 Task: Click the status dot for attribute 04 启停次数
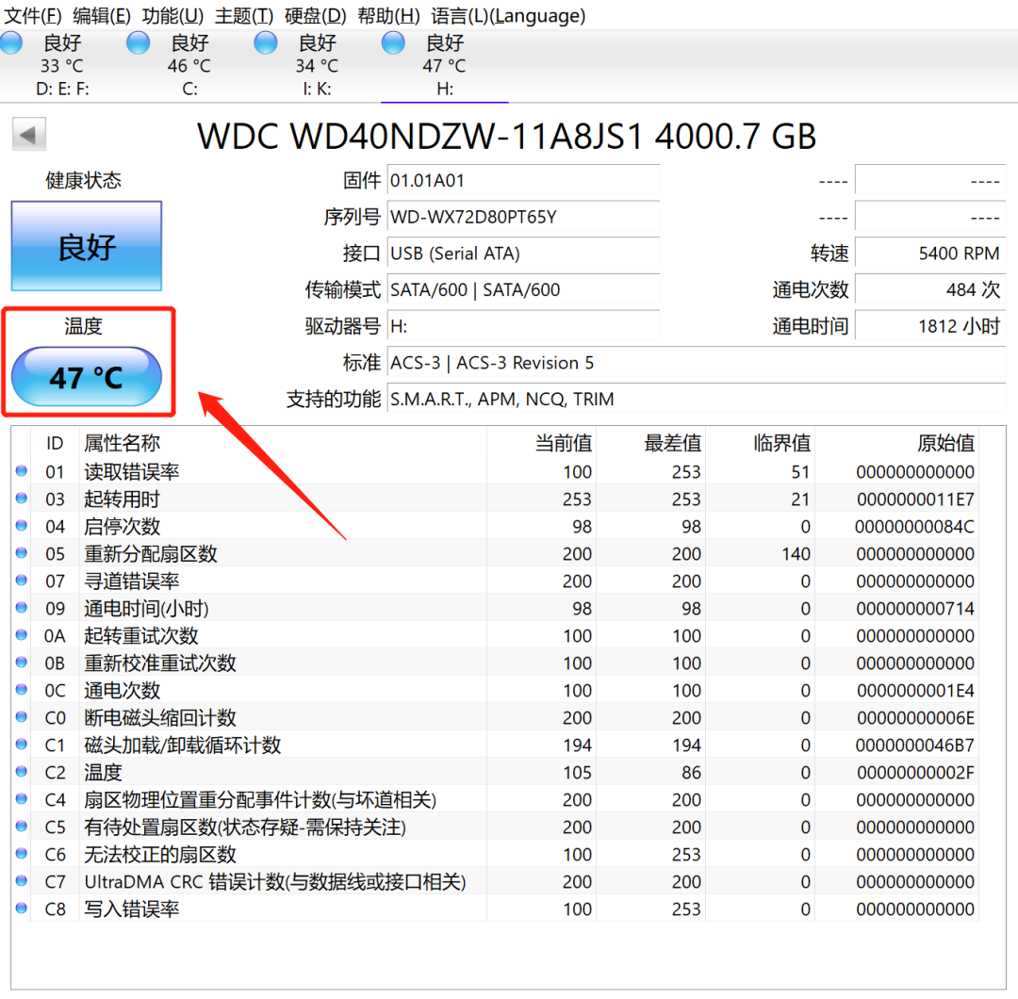(x=22, y=525)
